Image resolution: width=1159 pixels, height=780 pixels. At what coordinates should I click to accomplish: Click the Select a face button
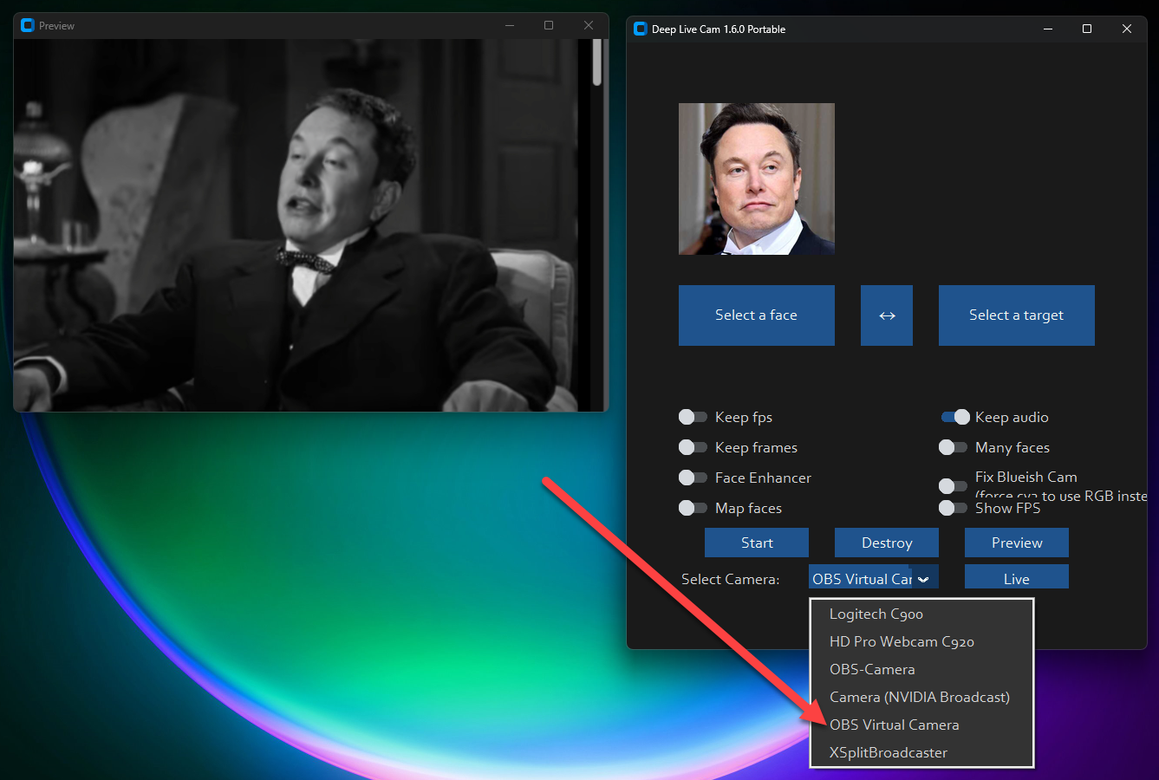(756, 315)
